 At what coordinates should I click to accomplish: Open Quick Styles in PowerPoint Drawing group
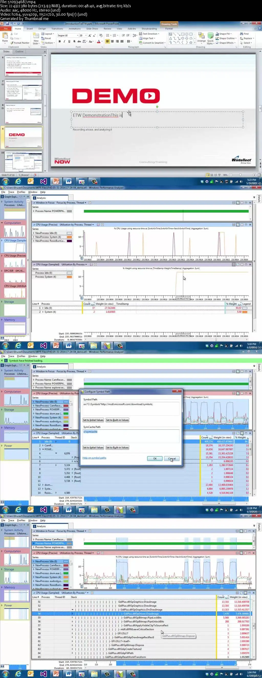(210, 38)
